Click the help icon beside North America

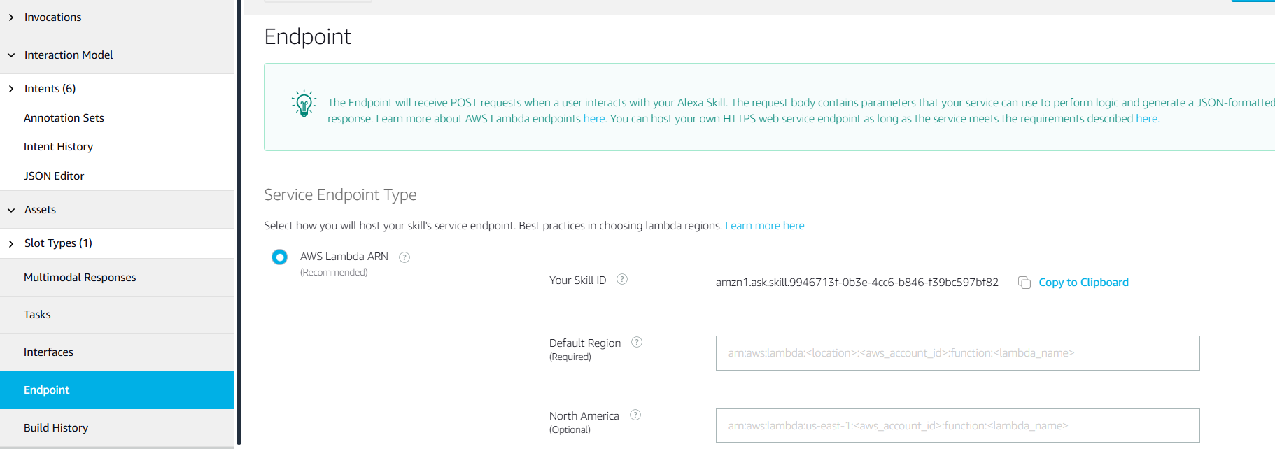tap(635, 415)
